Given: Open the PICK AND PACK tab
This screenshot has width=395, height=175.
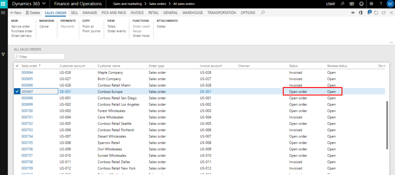Looking at the screenshot, I should pos(114,13).
